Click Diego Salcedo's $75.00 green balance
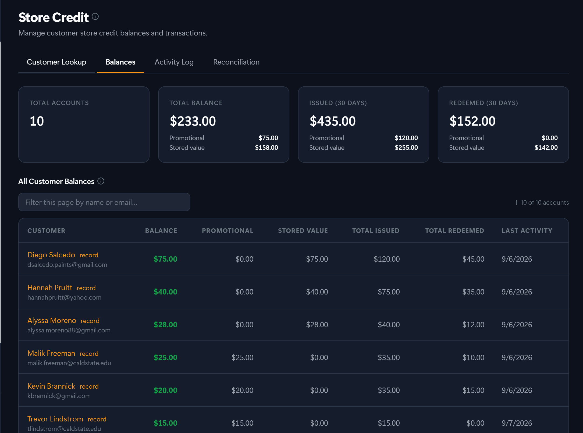The image size is (583, 433). coord(165,259)
